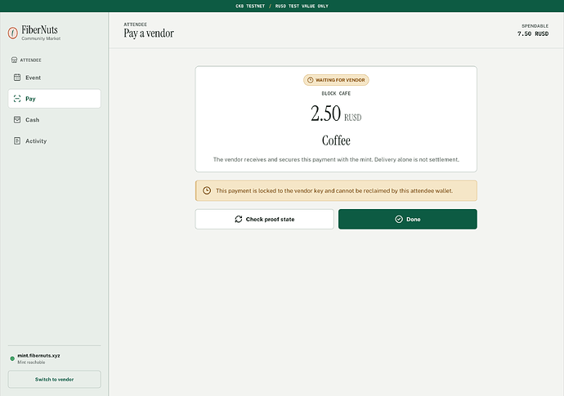
Task: Click the checkmark icon on Done button
Action: click(x=399, y=219)
